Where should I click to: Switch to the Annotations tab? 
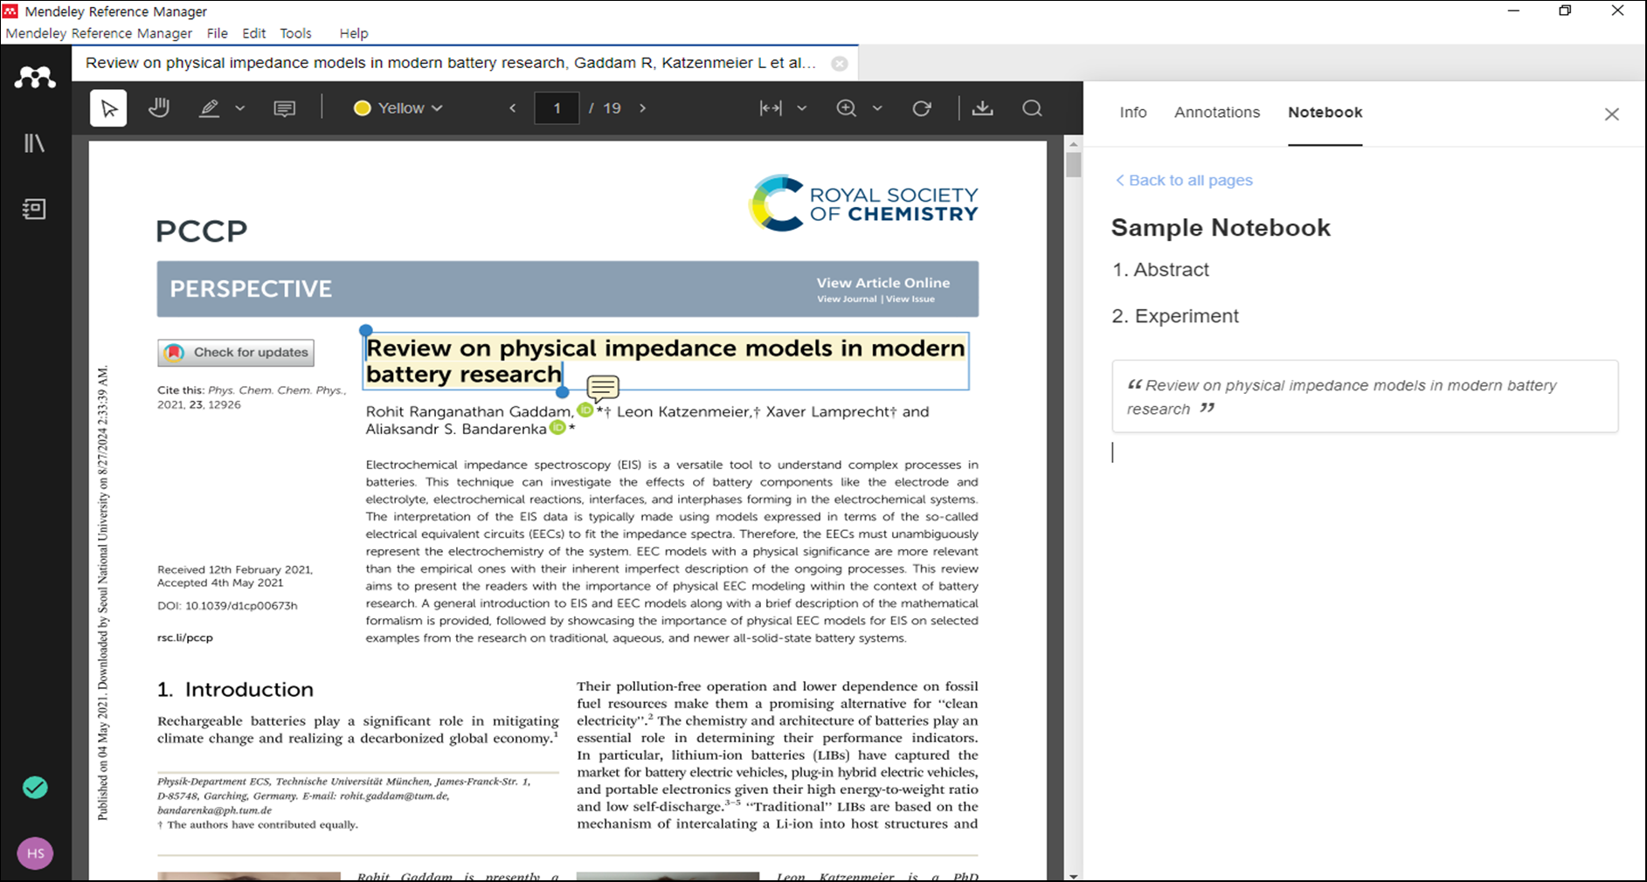coord(1217,113)
